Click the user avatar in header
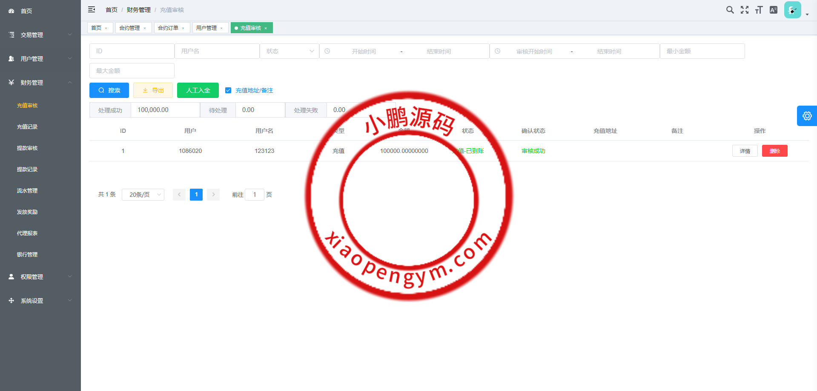The image size is (817, 391). click(792, 10)
